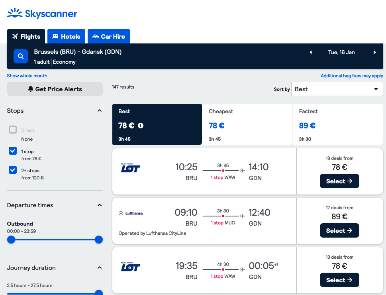
Task: Uncheck the 2+ stops filter
Action: coord(13,170)
